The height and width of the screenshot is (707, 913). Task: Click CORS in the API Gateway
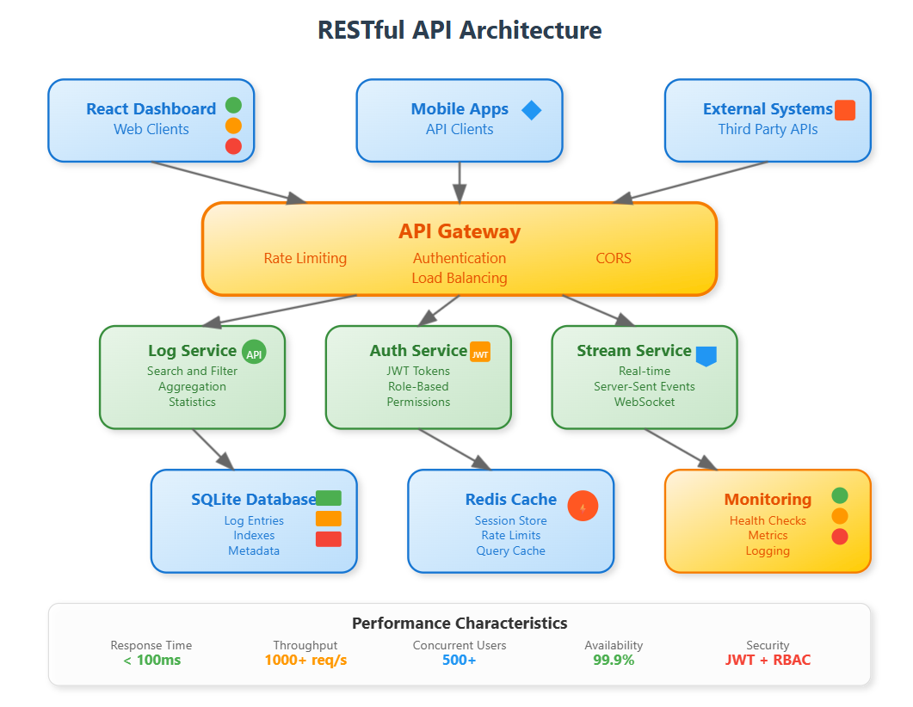pos(614,258)
